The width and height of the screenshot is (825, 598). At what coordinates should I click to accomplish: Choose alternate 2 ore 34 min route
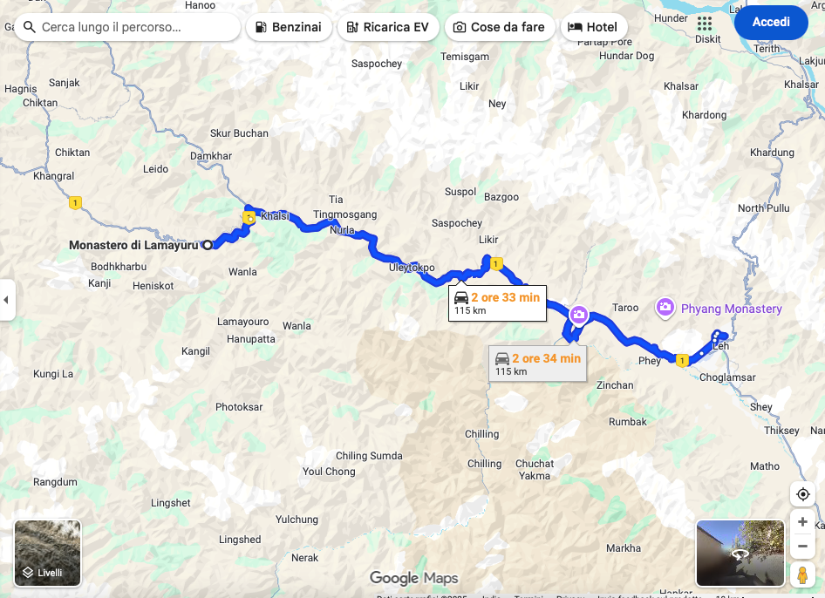(538, 364)
